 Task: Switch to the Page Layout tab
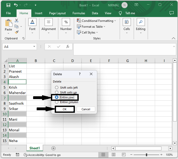57,13
